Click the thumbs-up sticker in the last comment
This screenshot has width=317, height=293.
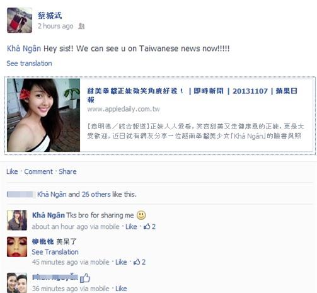[x=85, y=278]
